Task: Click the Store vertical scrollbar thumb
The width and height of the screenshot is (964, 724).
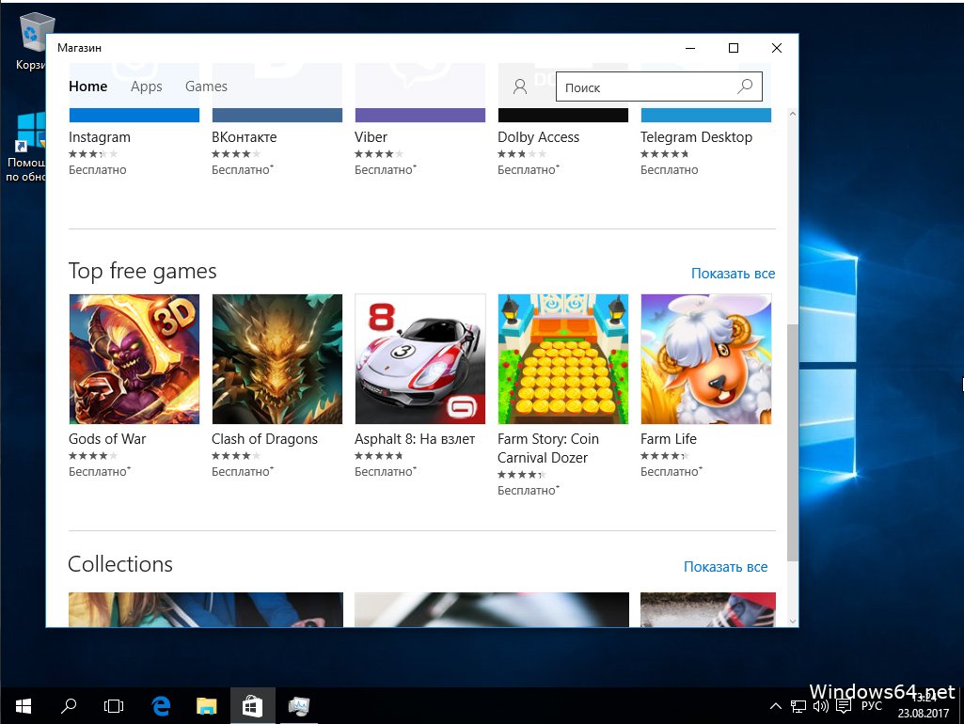Action: click(793, 443)
